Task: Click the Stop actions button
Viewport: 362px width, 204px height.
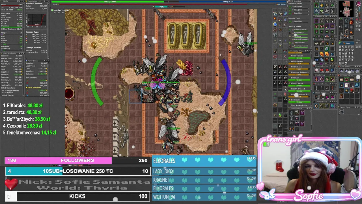Action: click(358, 40)
